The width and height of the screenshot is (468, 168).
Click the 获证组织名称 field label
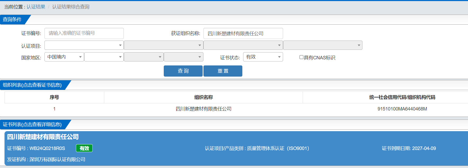coord(185,33)
